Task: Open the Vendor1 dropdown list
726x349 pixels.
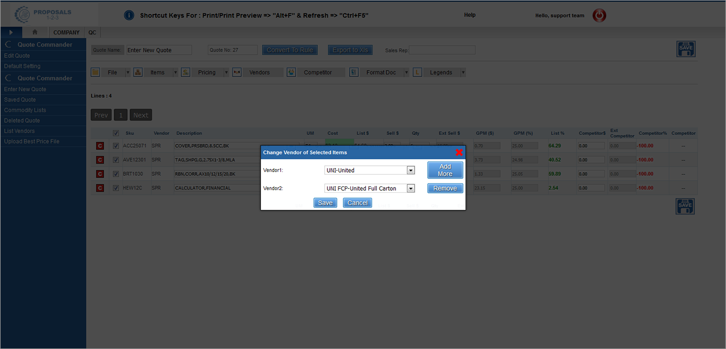Action: point(410,171)
